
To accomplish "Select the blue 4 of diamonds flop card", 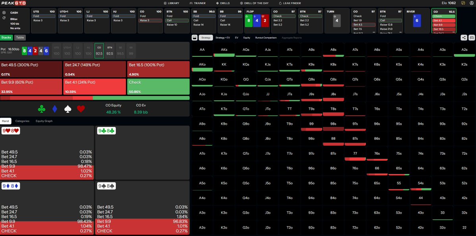I will click(x=257, y=21).
